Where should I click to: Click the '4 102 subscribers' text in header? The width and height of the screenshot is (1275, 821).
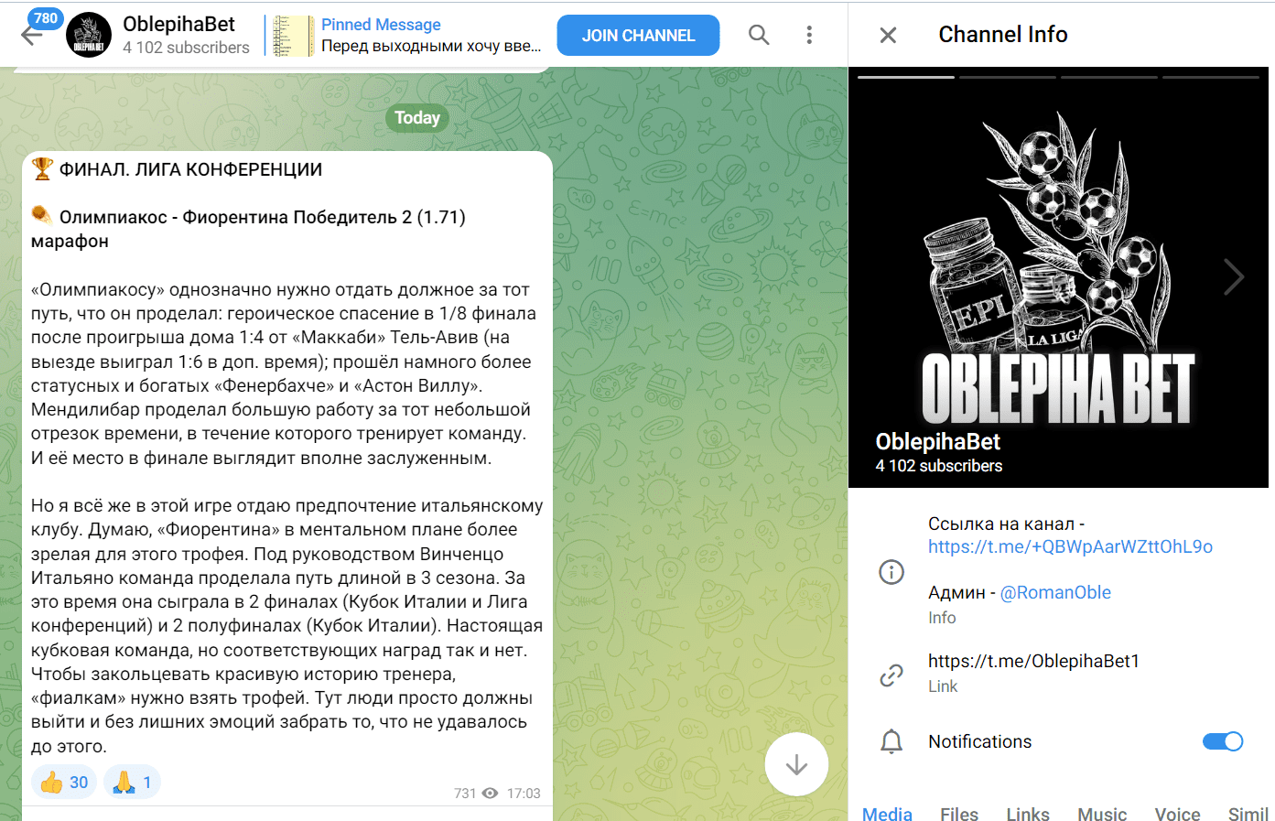[186, 48]
